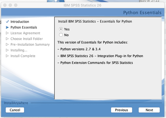Select the Installing... step label
This screenshot has width=166, height=118.
click(x=19, y=50)
